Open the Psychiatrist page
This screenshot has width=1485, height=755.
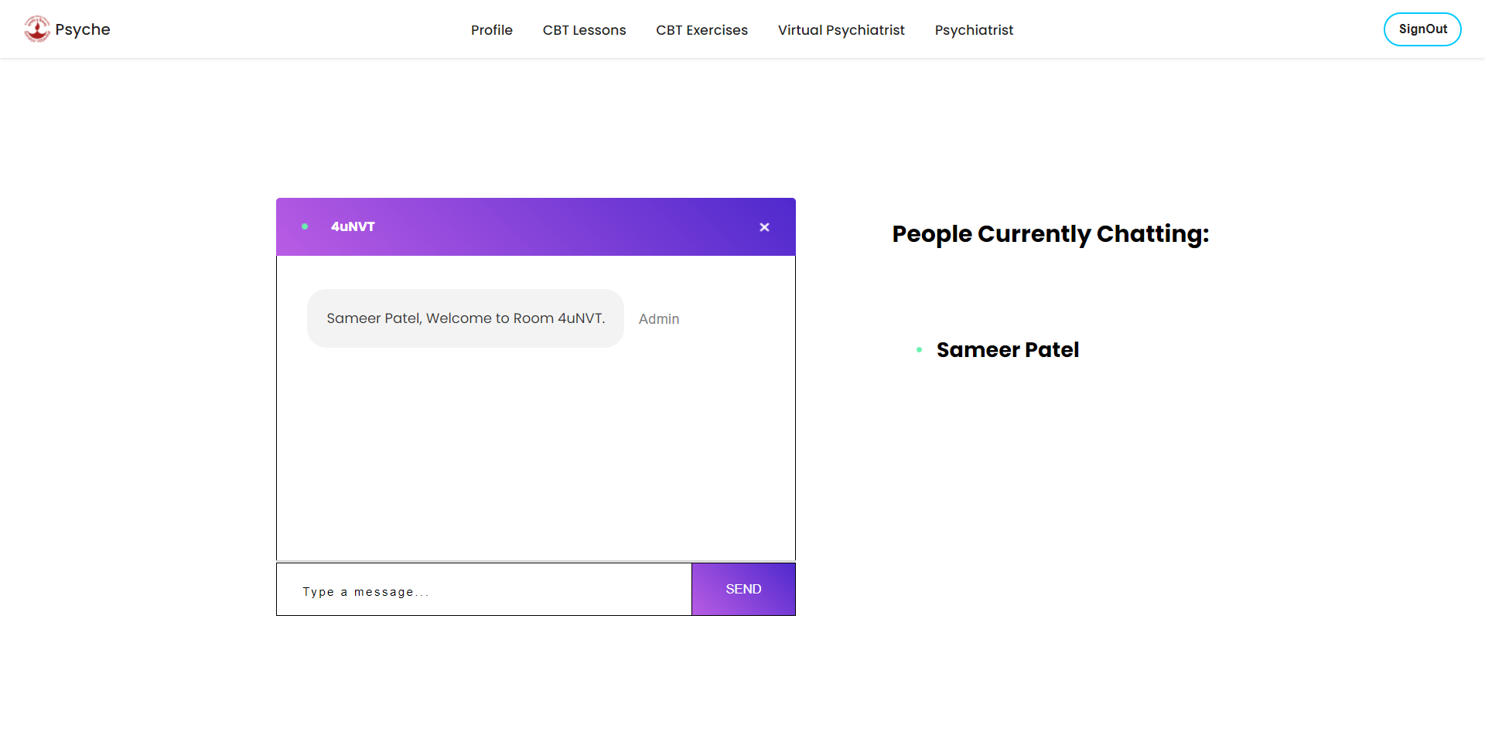(974, 30)
